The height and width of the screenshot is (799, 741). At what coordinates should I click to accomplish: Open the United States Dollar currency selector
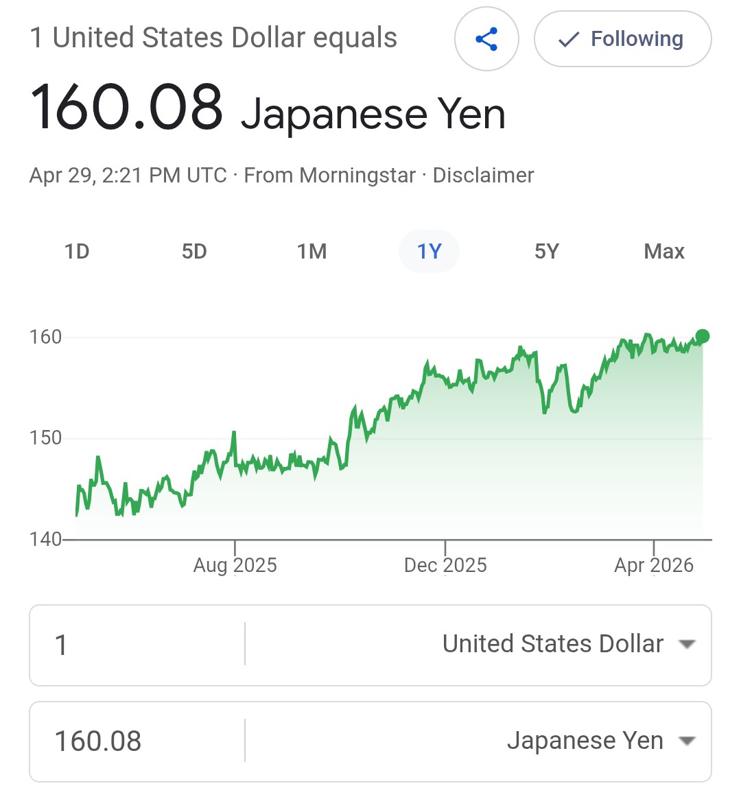pyautogui.click(x=553, y=644)
